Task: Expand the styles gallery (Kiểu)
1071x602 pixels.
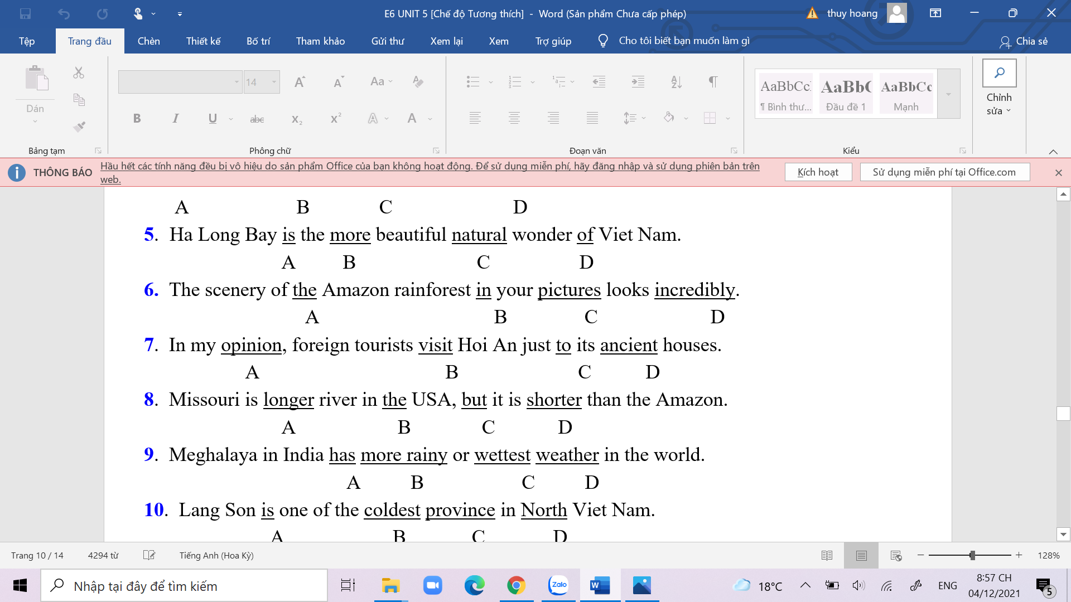Action: tap(948, 94)
